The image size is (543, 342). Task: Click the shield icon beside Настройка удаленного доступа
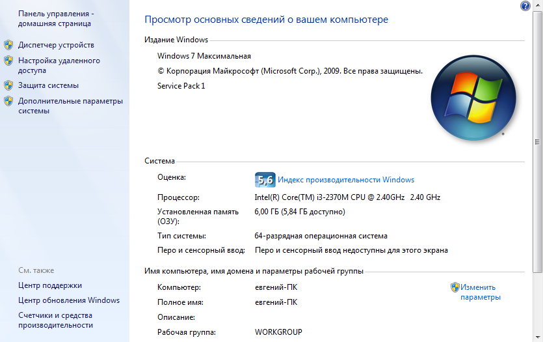(x=8, y=61)
